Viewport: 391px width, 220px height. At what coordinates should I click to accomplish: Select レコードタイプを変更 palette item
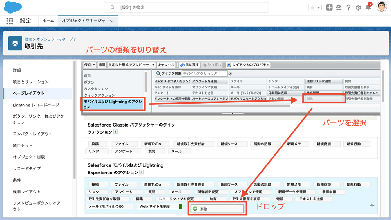point(285,87)
